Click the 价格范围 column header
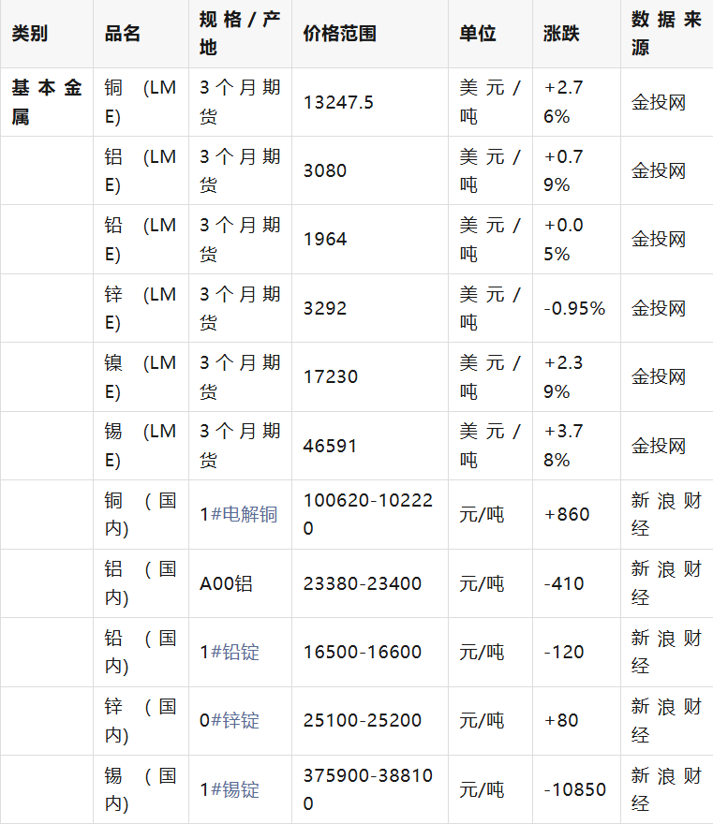 tap(339, 34)
